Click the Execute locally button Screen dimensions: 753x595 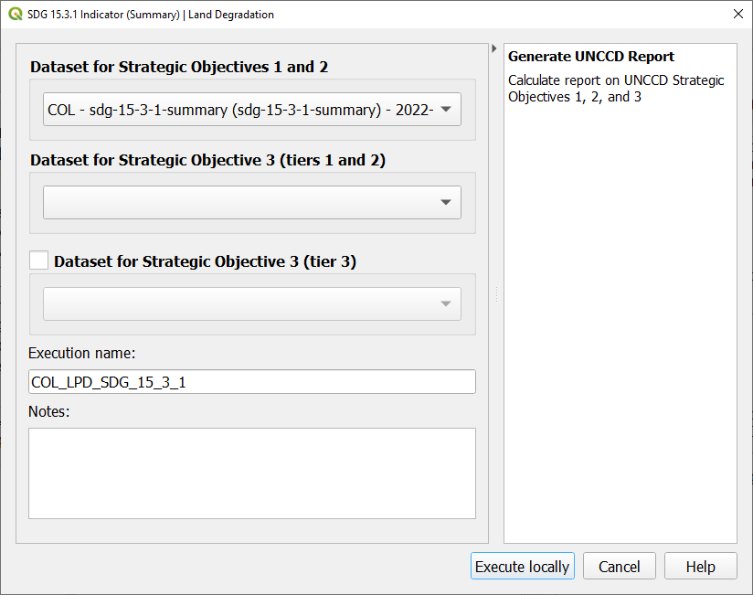tap(522, 567)
